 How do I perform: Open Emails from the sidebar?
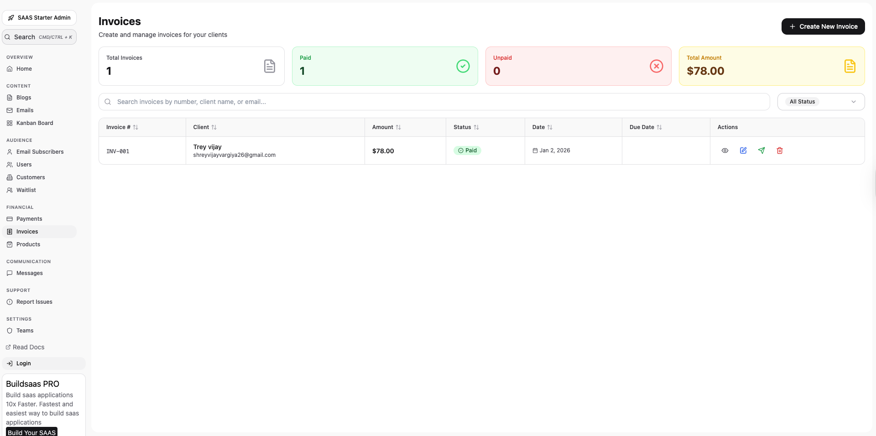(x=39, y=110)
